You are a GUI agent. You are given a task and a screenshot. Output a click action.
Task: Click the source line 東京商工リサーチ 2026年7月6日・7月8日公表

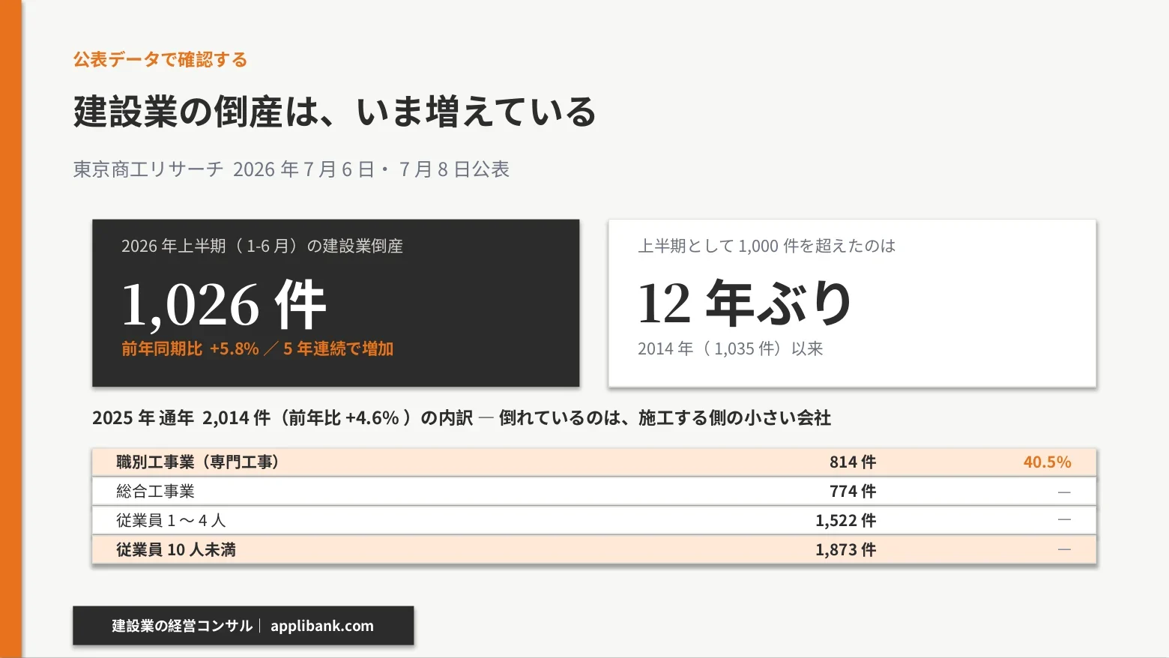coord(292,169)
